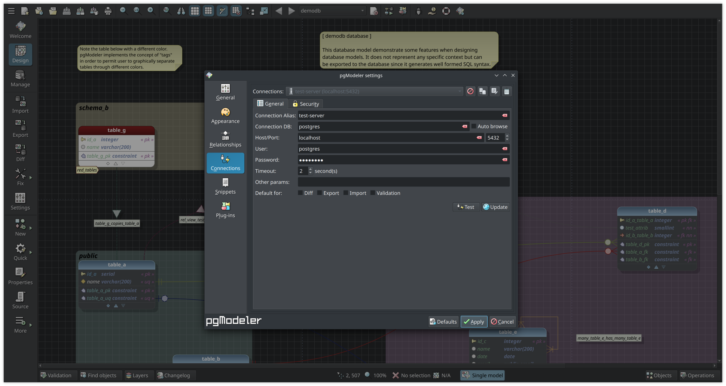Click the edit connection icon
Viewport: 726px width, 386px height.
[x=494, y=91]
